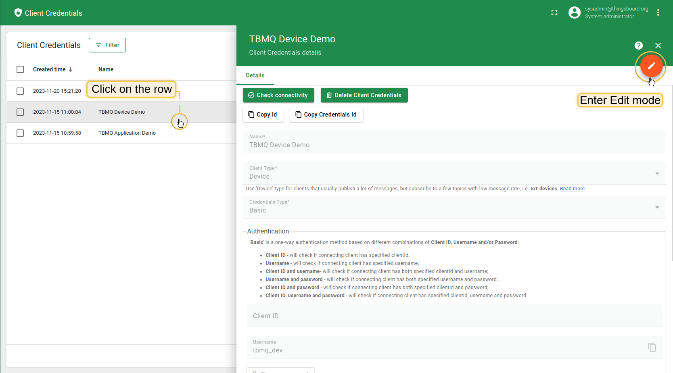The image size is (673, 373).
Task: Click the Client Credentials shield logo
Action: click(x=18, y=13)
